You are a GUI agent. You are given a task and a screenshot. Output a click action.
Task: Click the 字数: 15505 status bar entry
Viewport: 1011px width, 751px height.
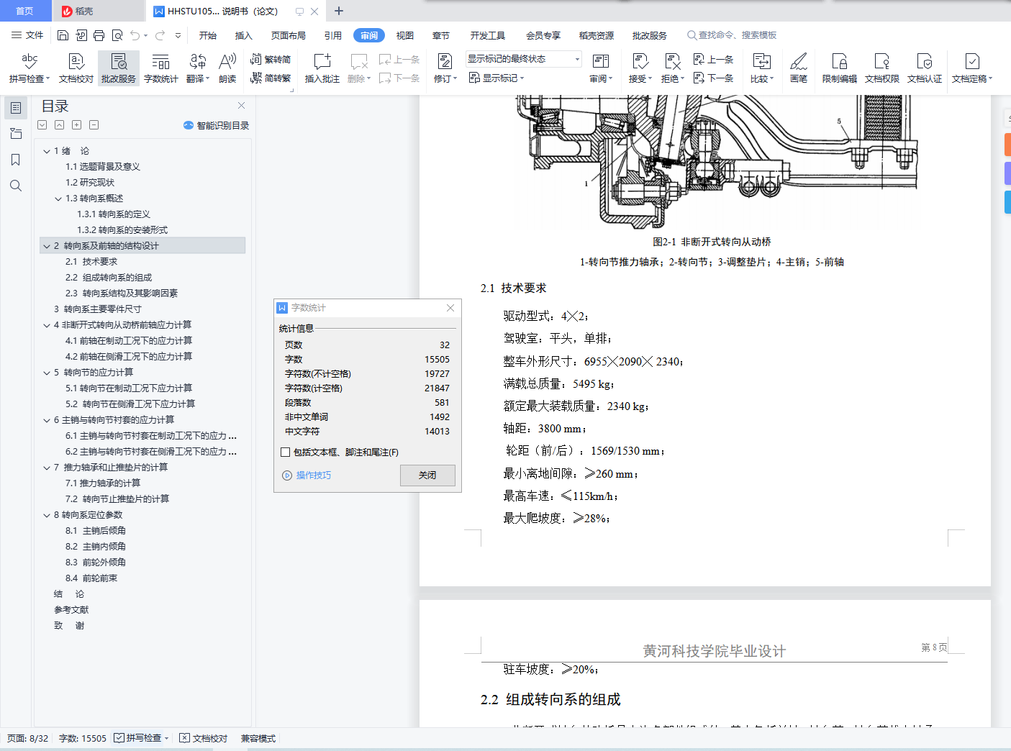[83, 738]
